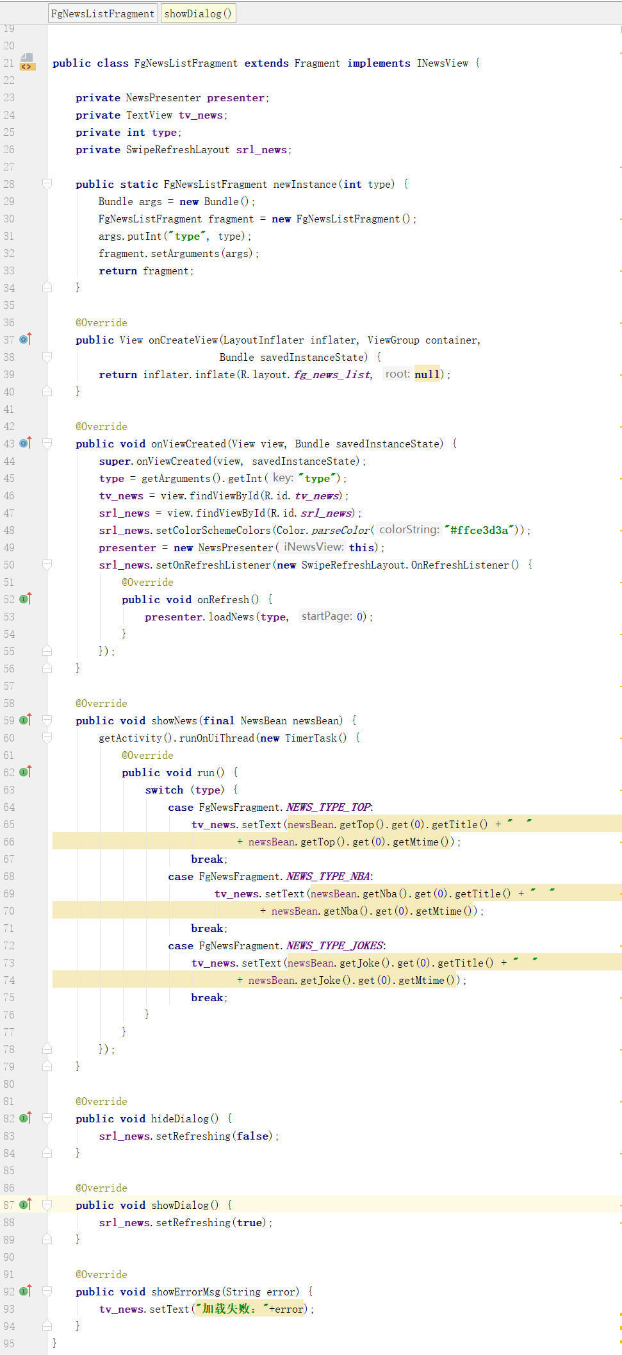Click line number 65 in the gutter
622x1355 pixels.
pyautogui.click(x=9, y=824)
